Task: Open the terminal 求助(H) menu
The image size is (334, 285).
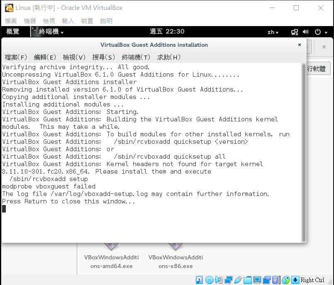Action: [169, 57]
